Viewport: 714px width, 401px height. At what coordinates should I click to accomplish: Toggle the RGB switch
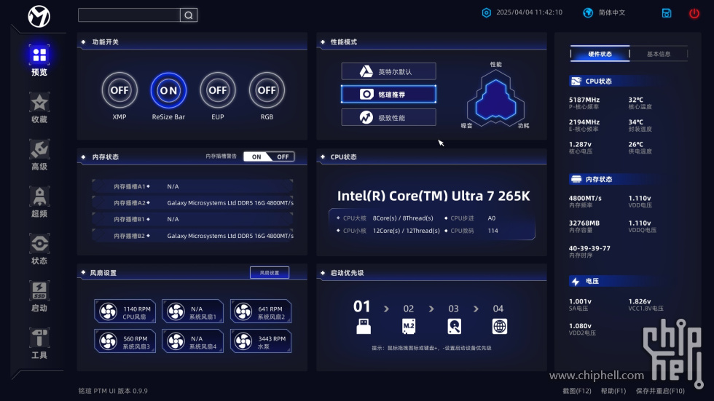(267, 90)
